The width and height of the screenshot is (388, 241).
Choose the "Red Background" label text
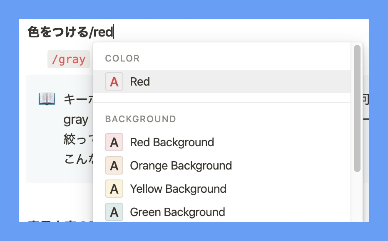pyautogui.click(x=172, y=143)
